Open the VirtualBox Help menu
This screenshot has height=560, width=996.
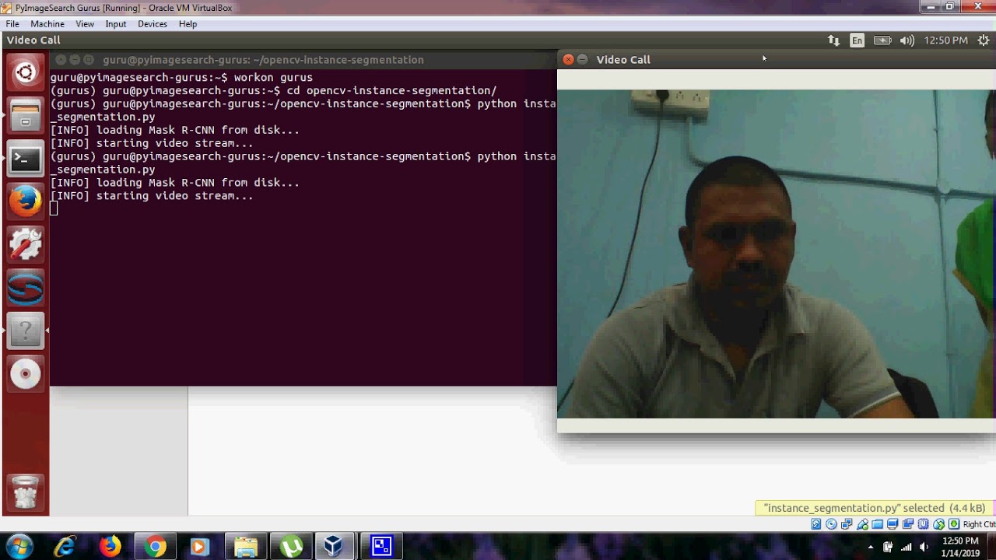[x=188, y=24]
